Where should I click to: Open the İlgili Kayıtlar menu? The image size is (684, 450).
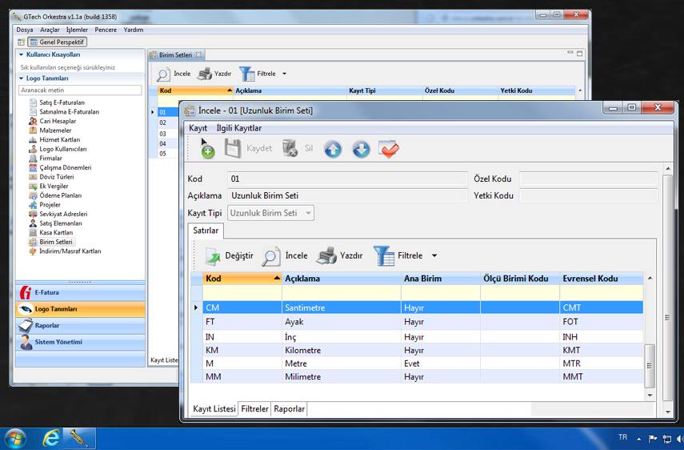coord(238,128)
